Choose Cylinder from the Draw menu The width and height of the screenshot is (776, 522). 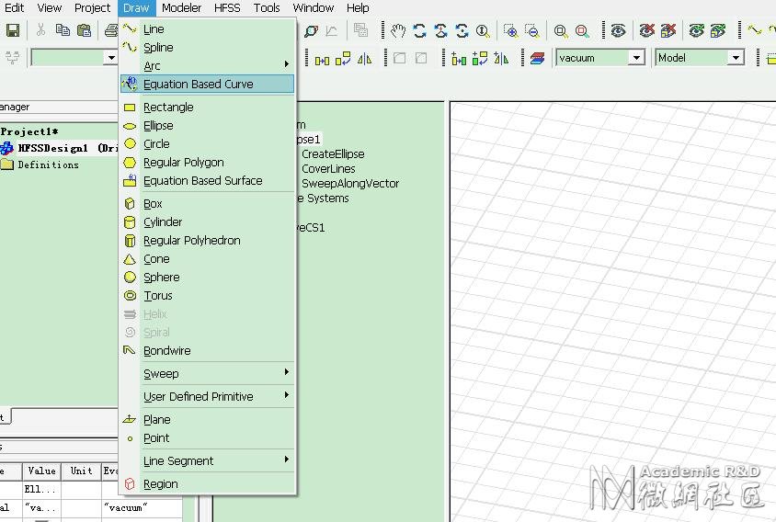pyautogui.click(x=208, y=222)
